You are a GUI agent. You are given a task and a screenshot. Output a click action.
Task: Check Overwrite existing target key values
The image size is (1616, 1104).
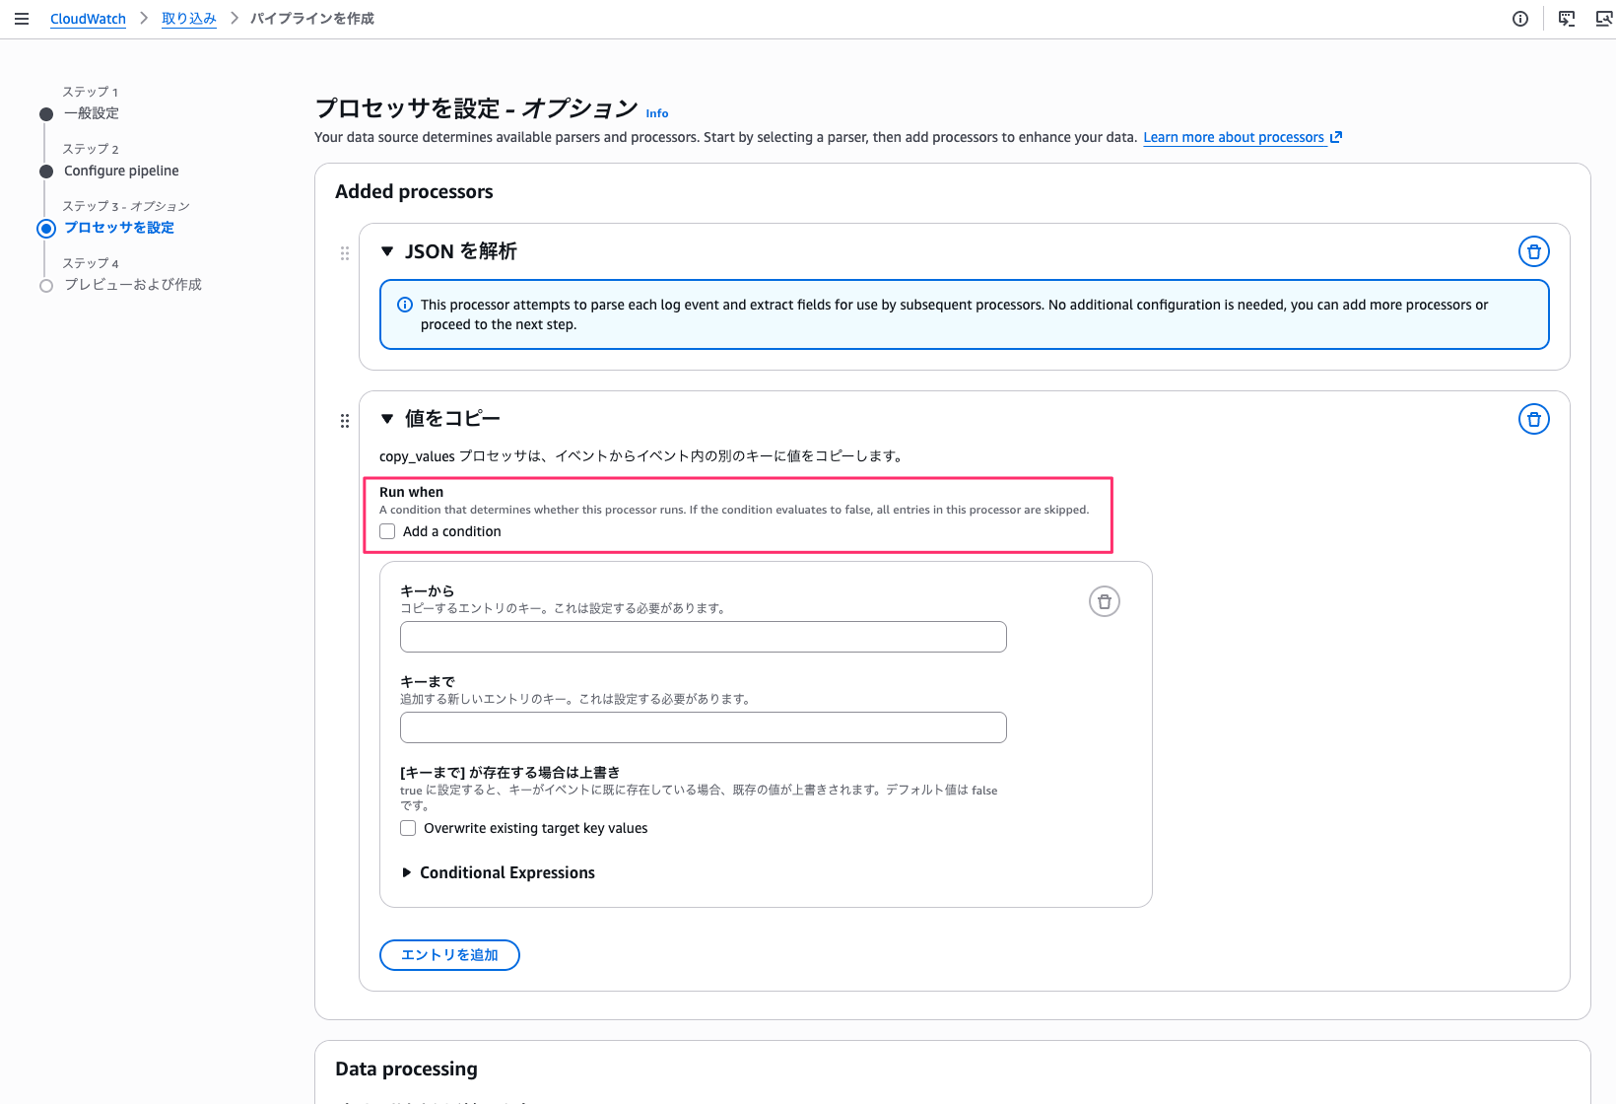408,828
